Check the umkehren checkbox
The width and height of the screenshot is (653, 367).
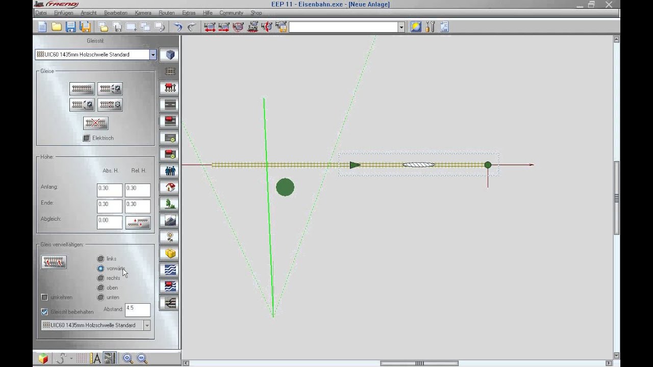tap(44, 297)
